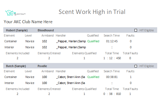Viewport: 164px width, 102px height.
Task: Select Butch's green Qualified Container result
Action: [x=93, y=77]
